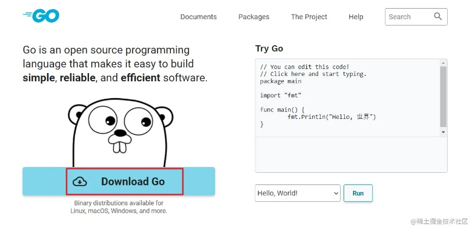Click inside the Try Go code editor

click(x=348, y=97)
